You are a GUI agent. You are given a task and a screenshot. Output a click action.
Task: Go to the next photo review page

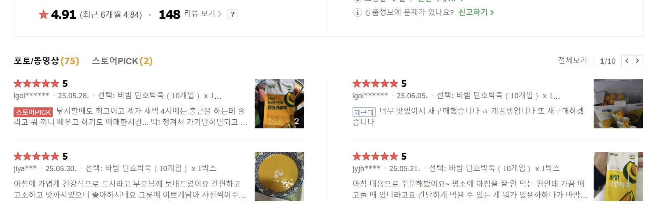637,61
